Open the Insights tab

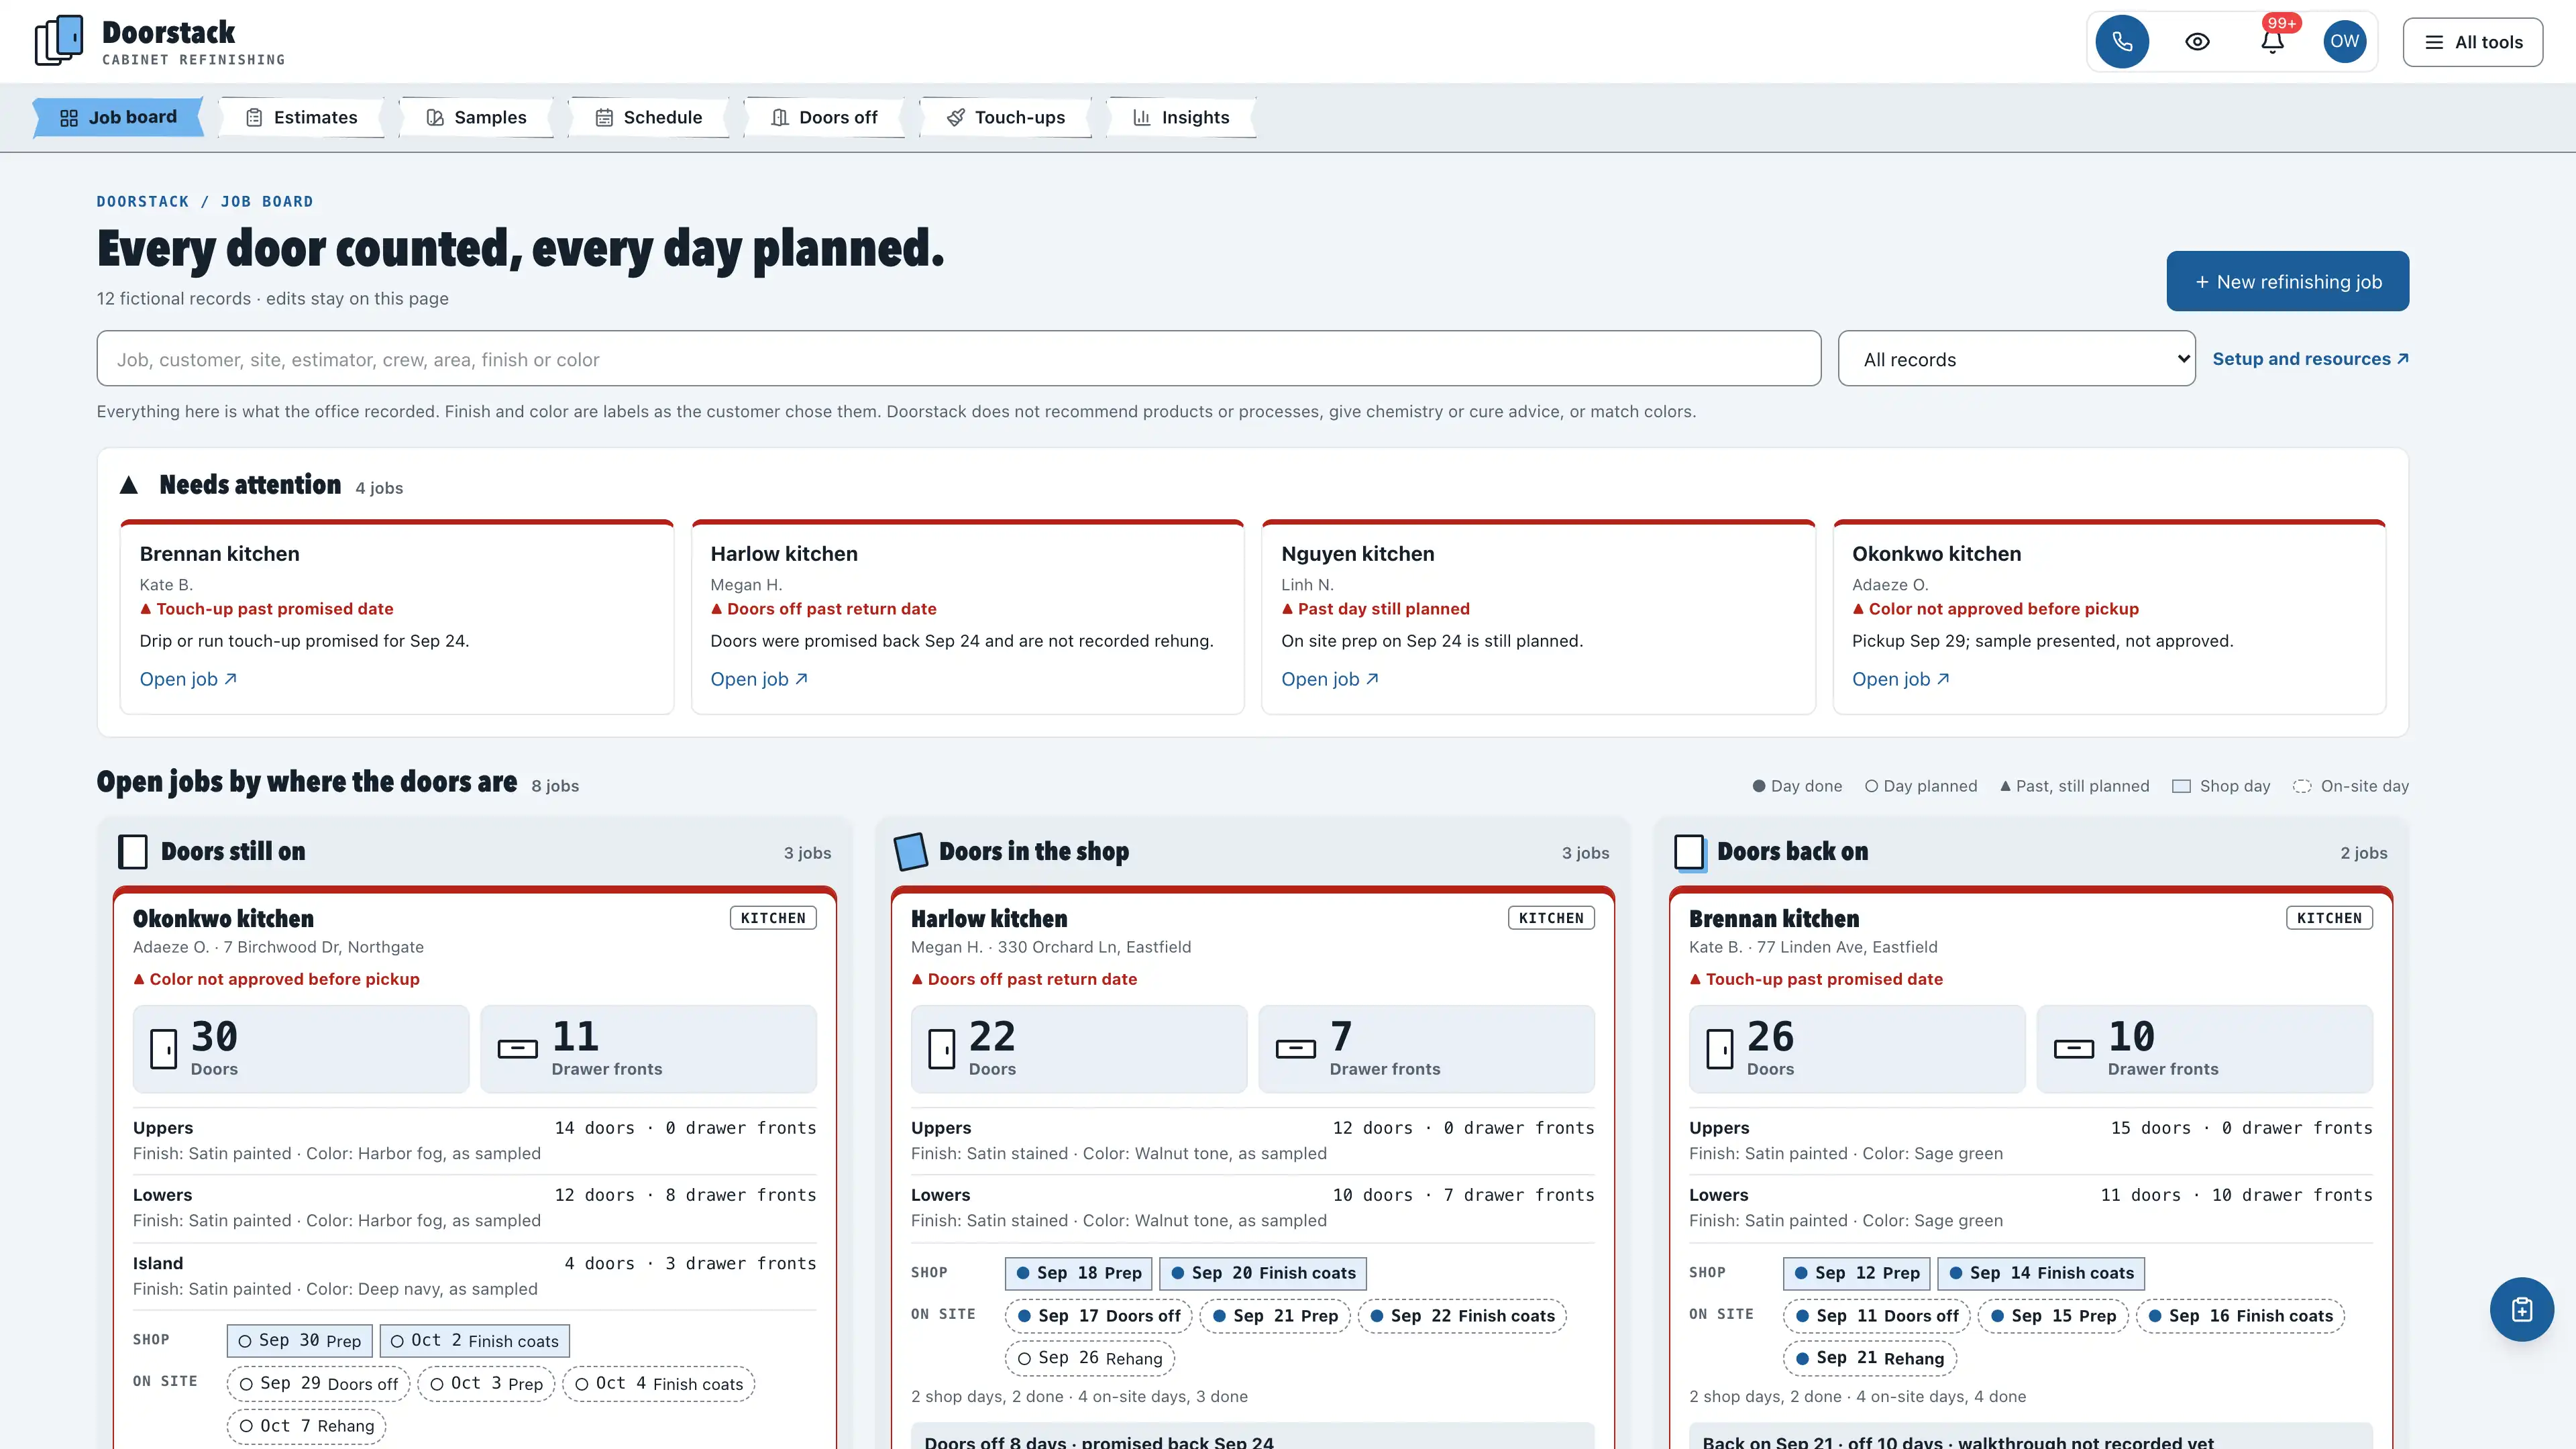(x=1181, y=117)
